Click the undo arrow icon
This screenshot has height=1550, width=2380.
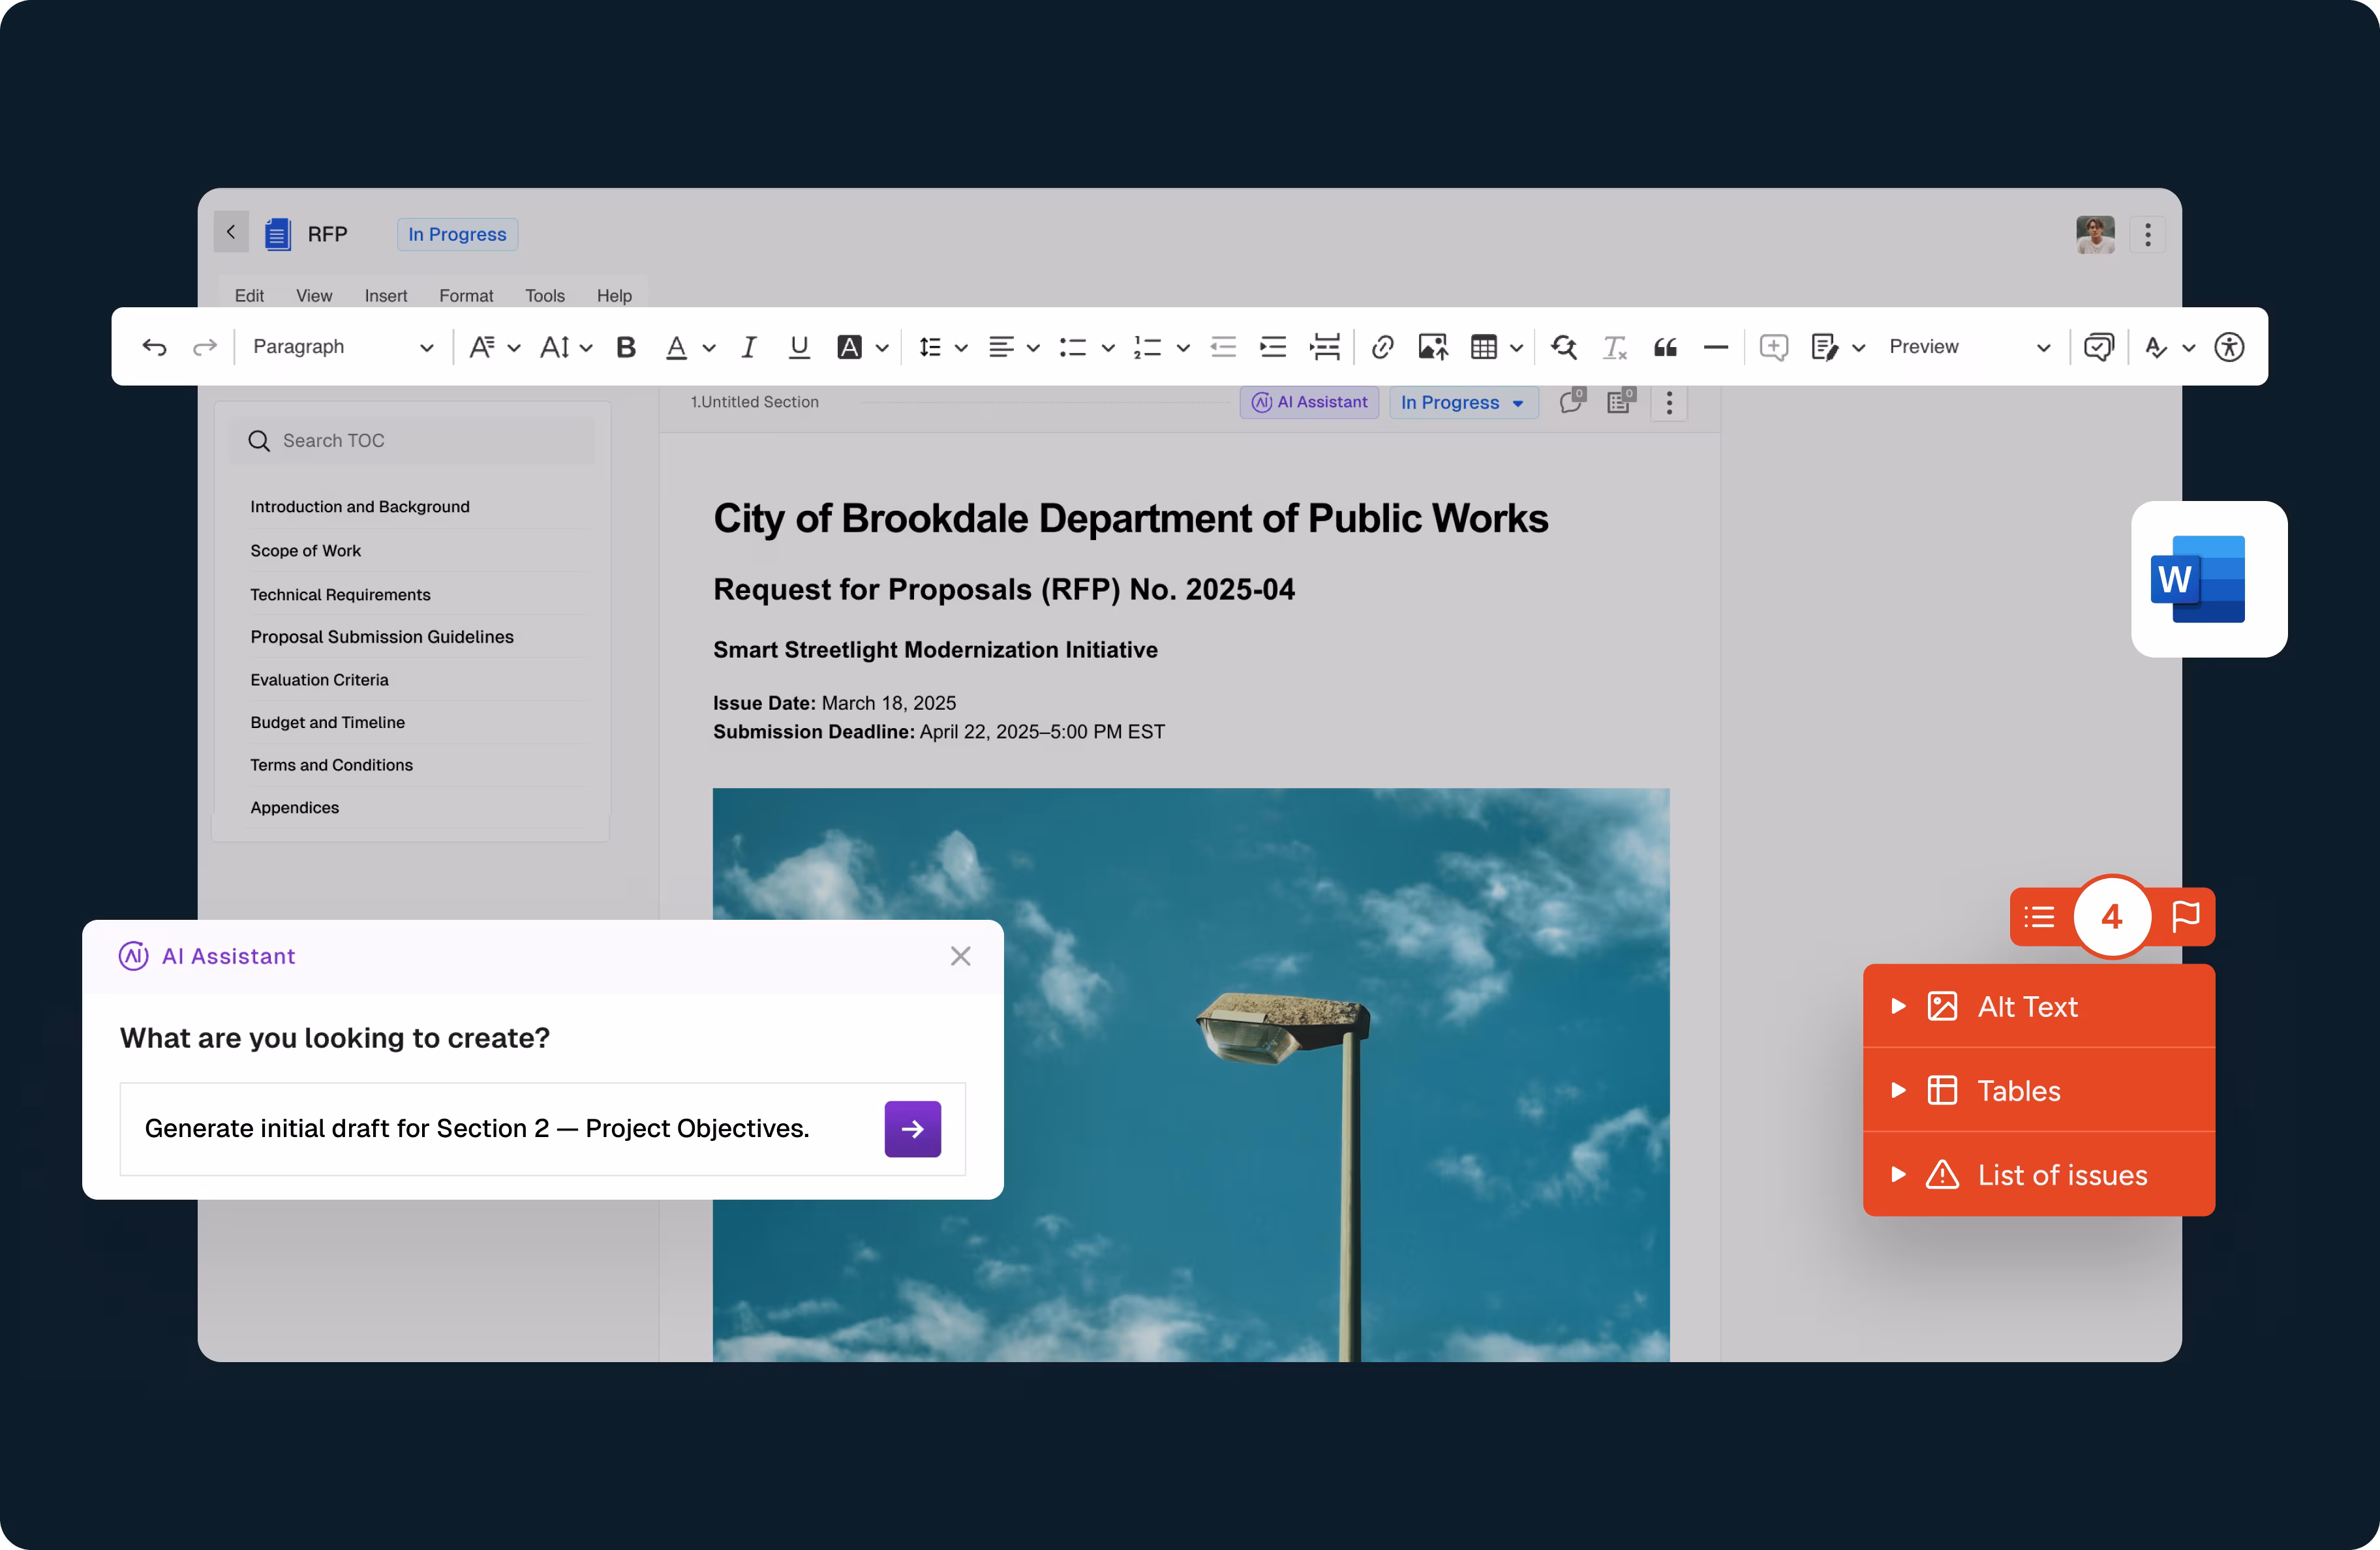(x=154, y=347)
